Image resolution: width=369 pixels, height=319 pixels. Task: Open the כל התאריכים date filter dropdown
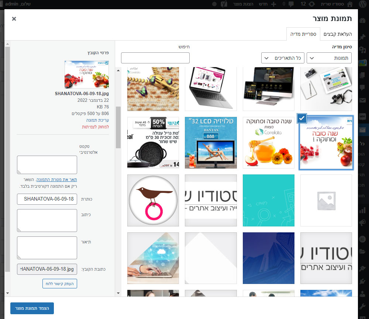[x=283, y=58]
